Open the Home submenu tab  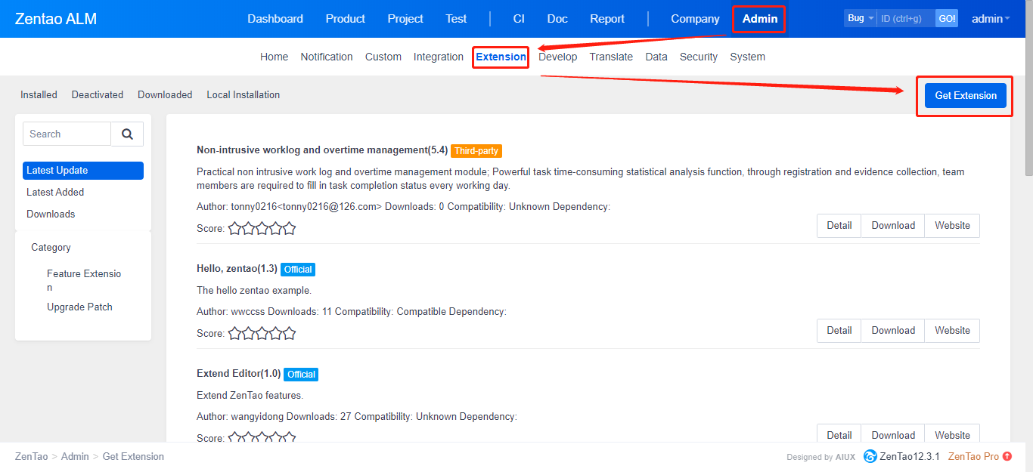click(274, 57)
